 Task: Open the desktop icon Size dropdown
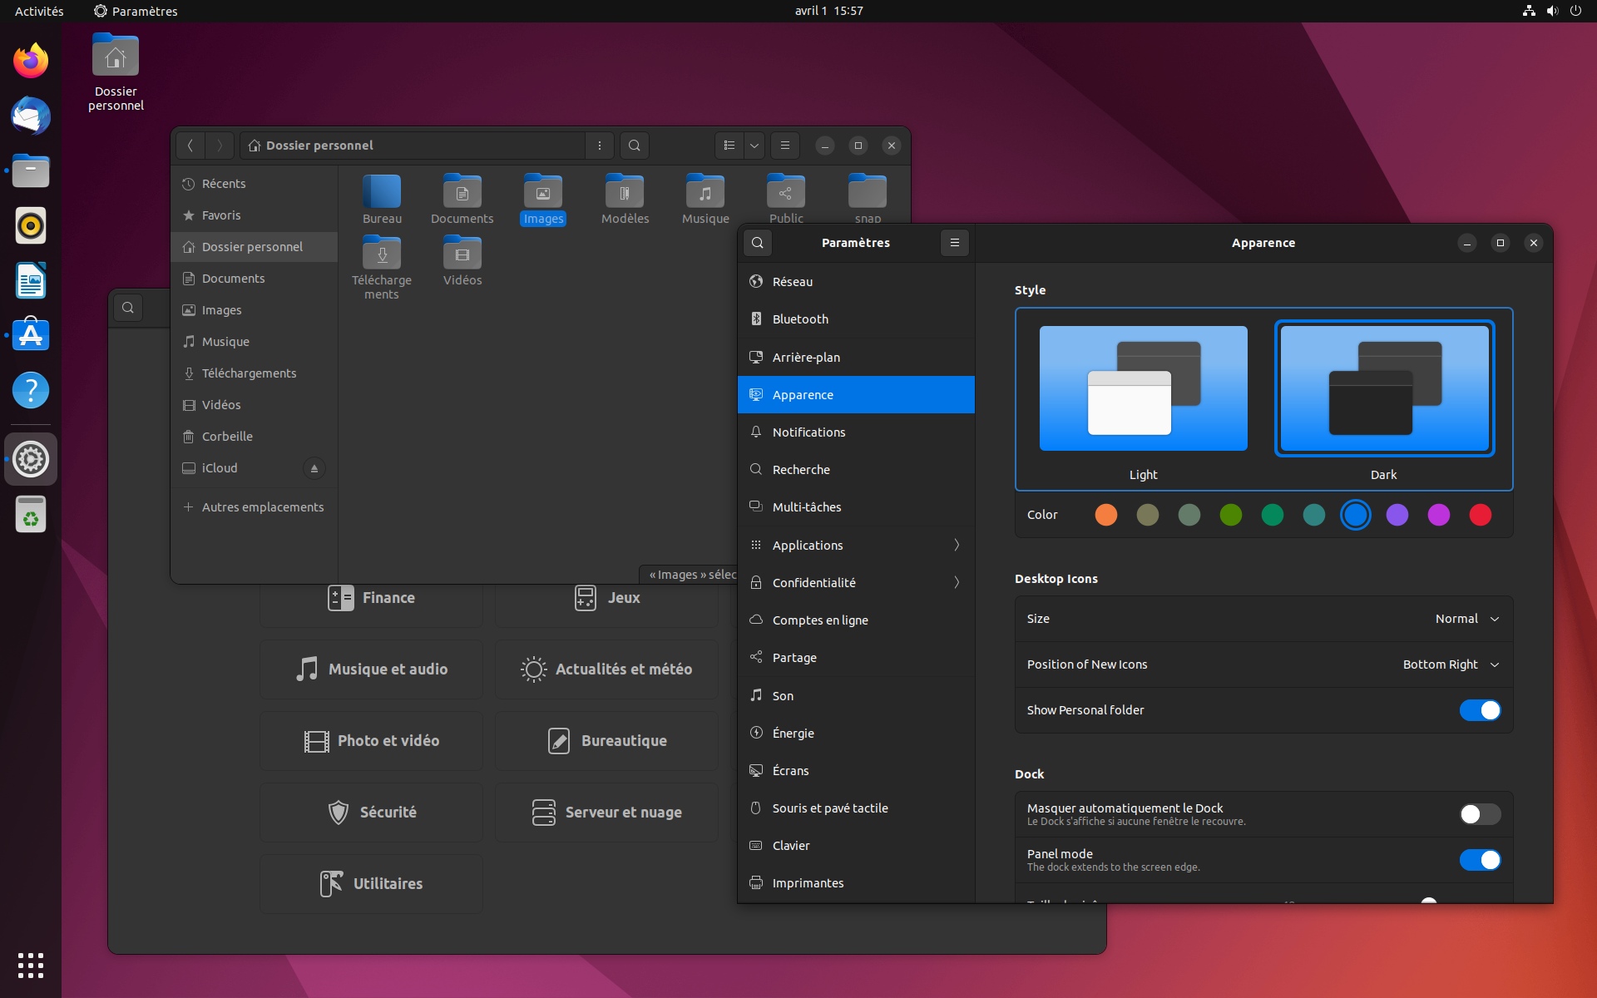(1466, 619)
